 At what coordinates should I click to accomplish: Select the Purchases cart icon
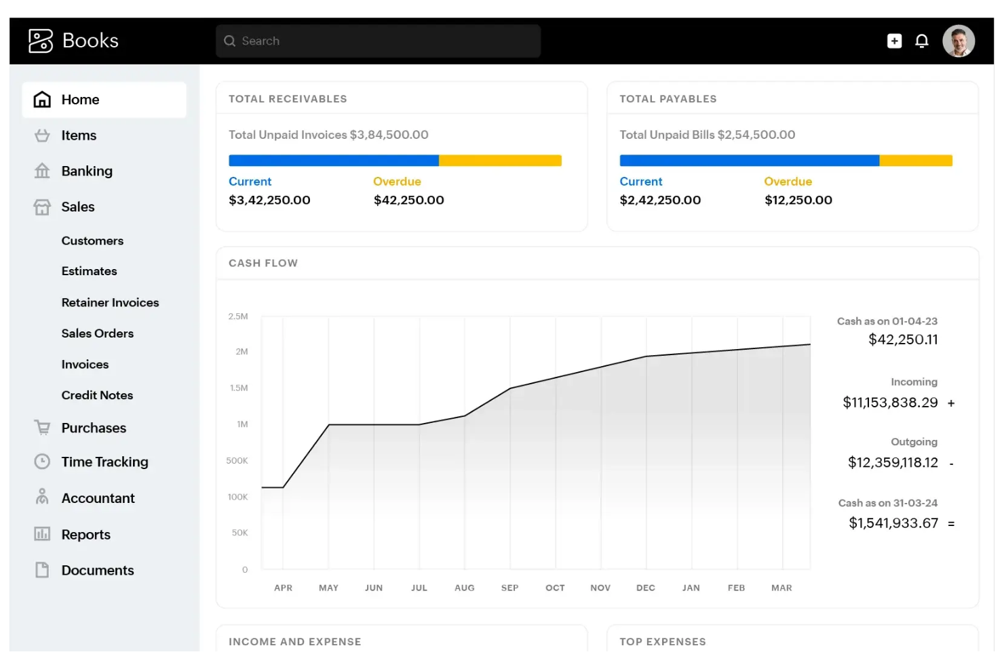pyautogui.click(x=41, y=427)
